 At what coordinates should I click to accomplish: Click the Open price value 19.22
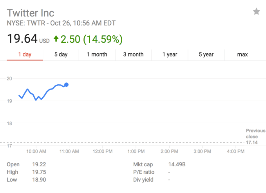(x=38, y=165)
